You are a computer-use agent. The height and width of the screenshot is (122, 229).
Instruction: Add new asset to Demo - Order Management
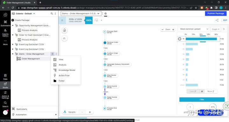pyautogui.click(x=52, y=54)
